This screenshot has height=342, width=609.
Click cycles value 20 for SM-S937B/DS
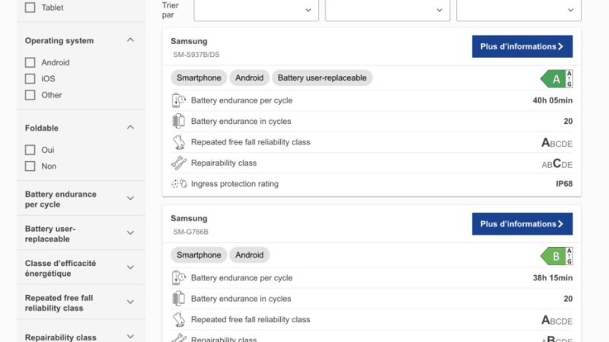pos(568,122)
